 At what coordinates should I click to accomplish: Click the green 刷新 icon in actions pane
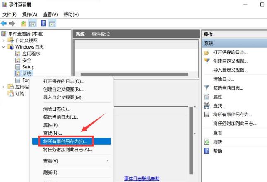pyautogui.click(x=207, y=142)
